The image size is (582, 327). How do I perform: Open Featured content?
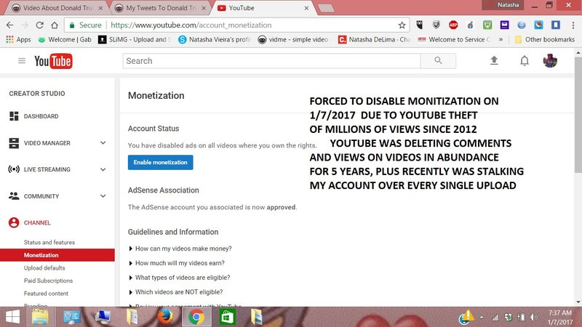tap(46, 294)
